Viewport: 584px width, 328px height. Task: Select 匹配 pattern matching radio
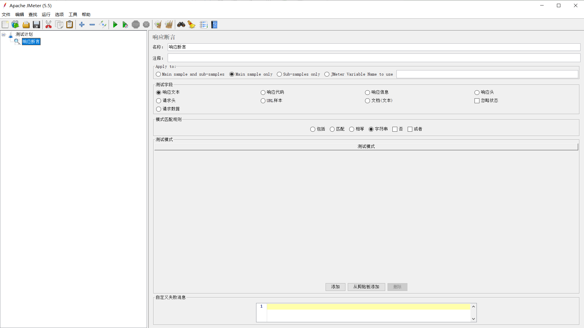[x=332, y=129]
